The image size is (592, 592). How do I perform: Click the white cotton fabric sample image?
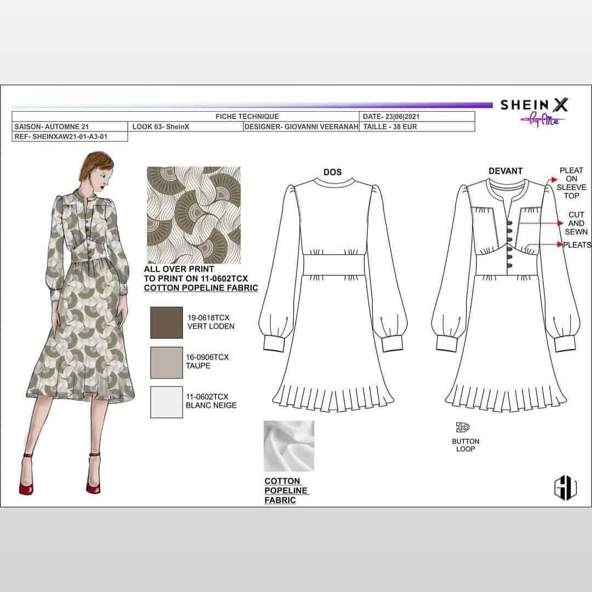[289, 446]
